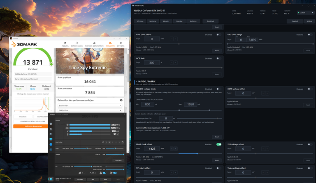Click GPU clock range Max field
This screenshot has height=183, width=316.
252,40
